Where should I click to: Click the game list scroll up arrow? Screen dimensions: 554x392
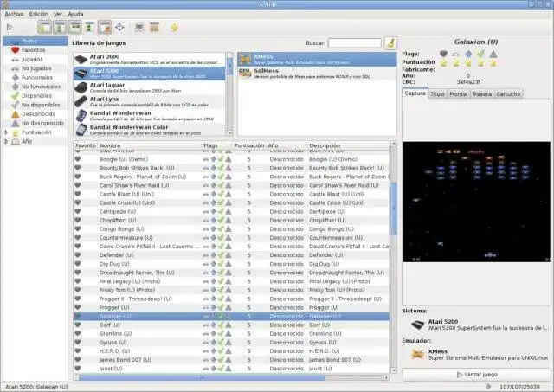394,144
